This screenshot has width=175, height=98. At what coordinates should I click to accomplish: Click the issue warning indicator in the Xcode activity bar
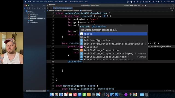[x=143, y=5]
